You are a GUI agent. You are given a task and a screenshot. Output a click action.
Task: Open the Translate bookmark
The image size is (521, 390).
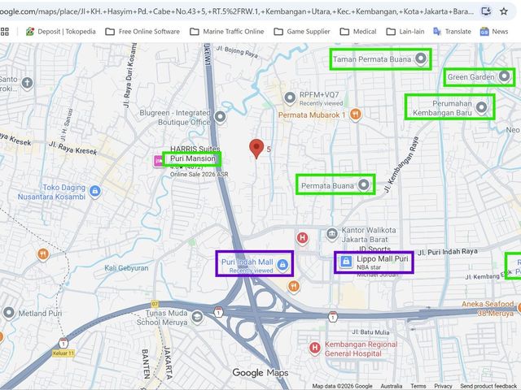click(453, 32)
